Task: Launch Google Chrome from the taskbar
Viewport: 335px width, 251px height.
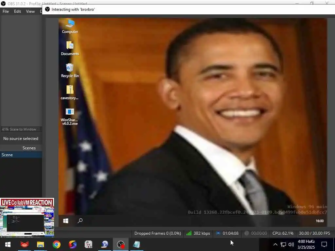Action: click(x=56, y=244)
